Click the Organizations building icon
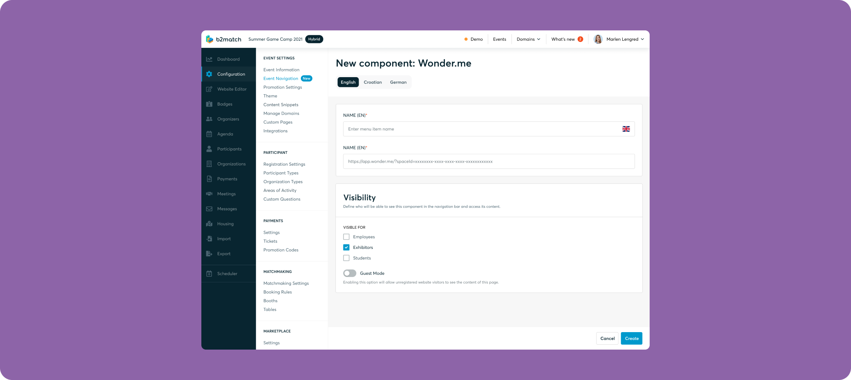The height and width of the screenshot is (380, 851). click(209, 164)
